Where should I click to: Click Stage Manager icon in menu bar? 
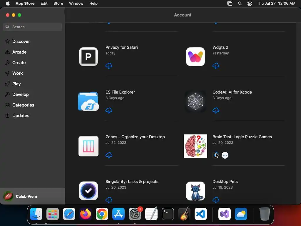coord(230,4)
